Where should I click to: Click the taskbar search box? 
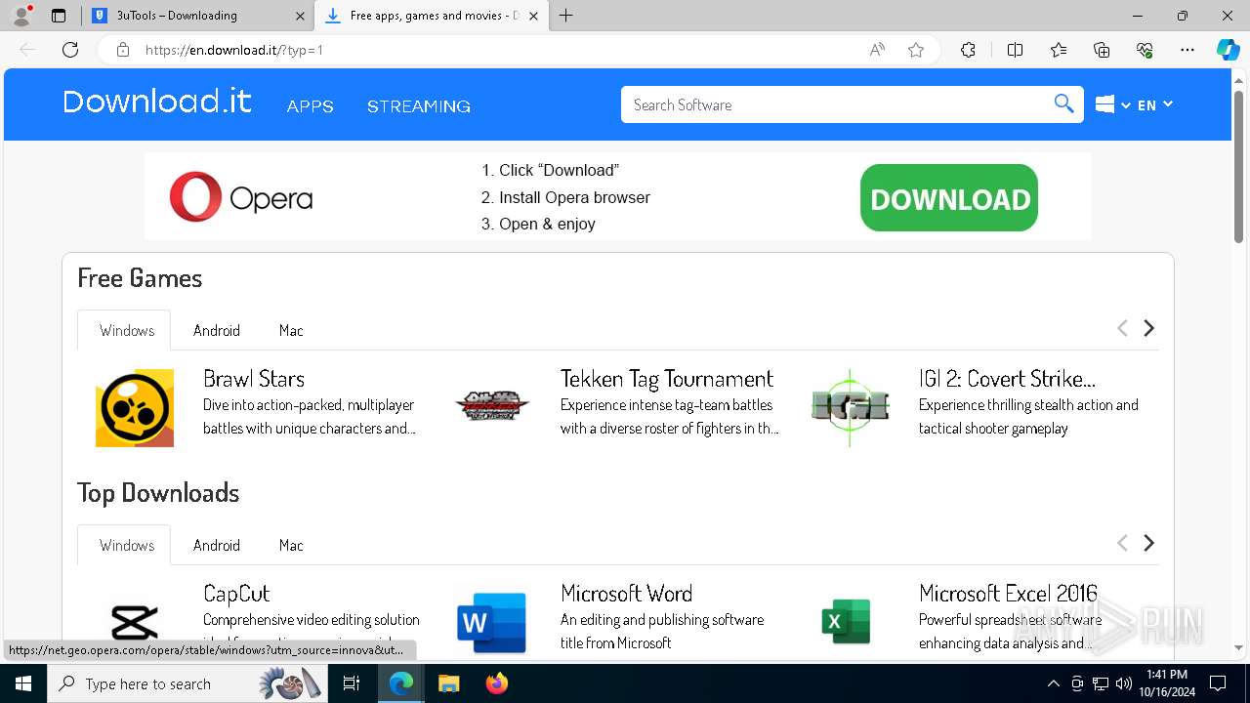click(188, 683)
